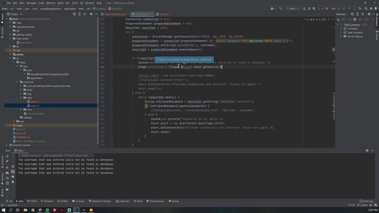
Task: Open the Database Changes tool window
Action: (100, 201)
